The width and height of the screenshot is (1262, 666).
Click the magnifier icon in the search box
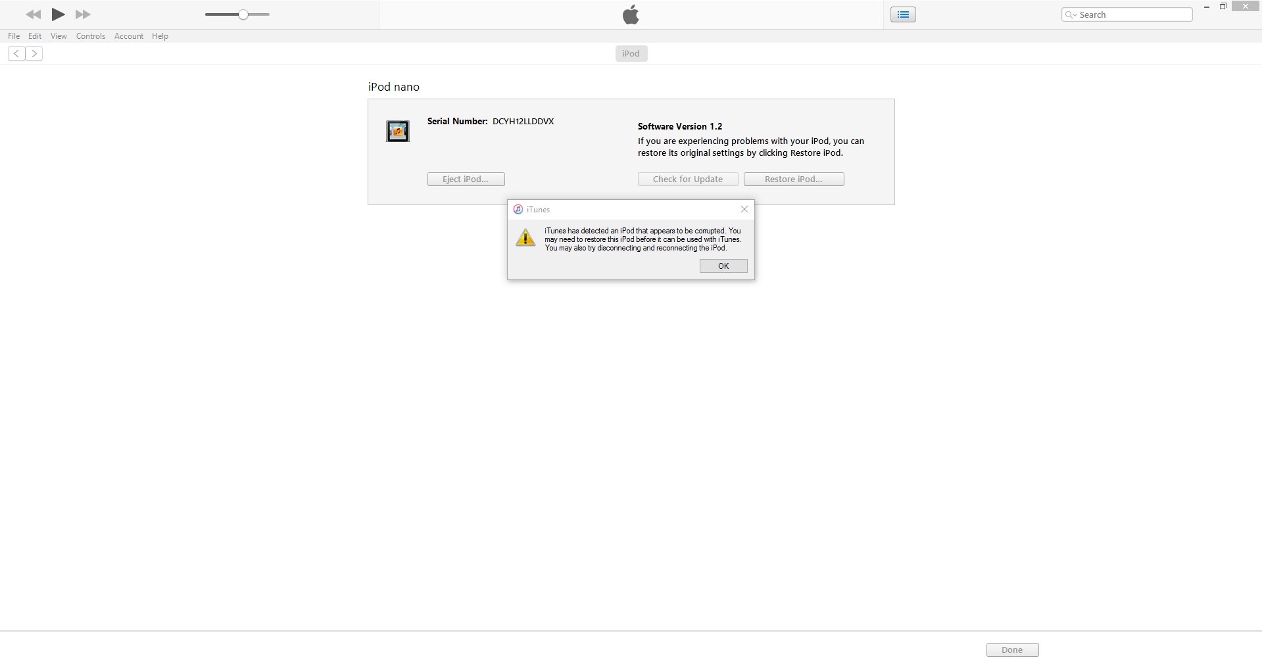point(1071,14)
